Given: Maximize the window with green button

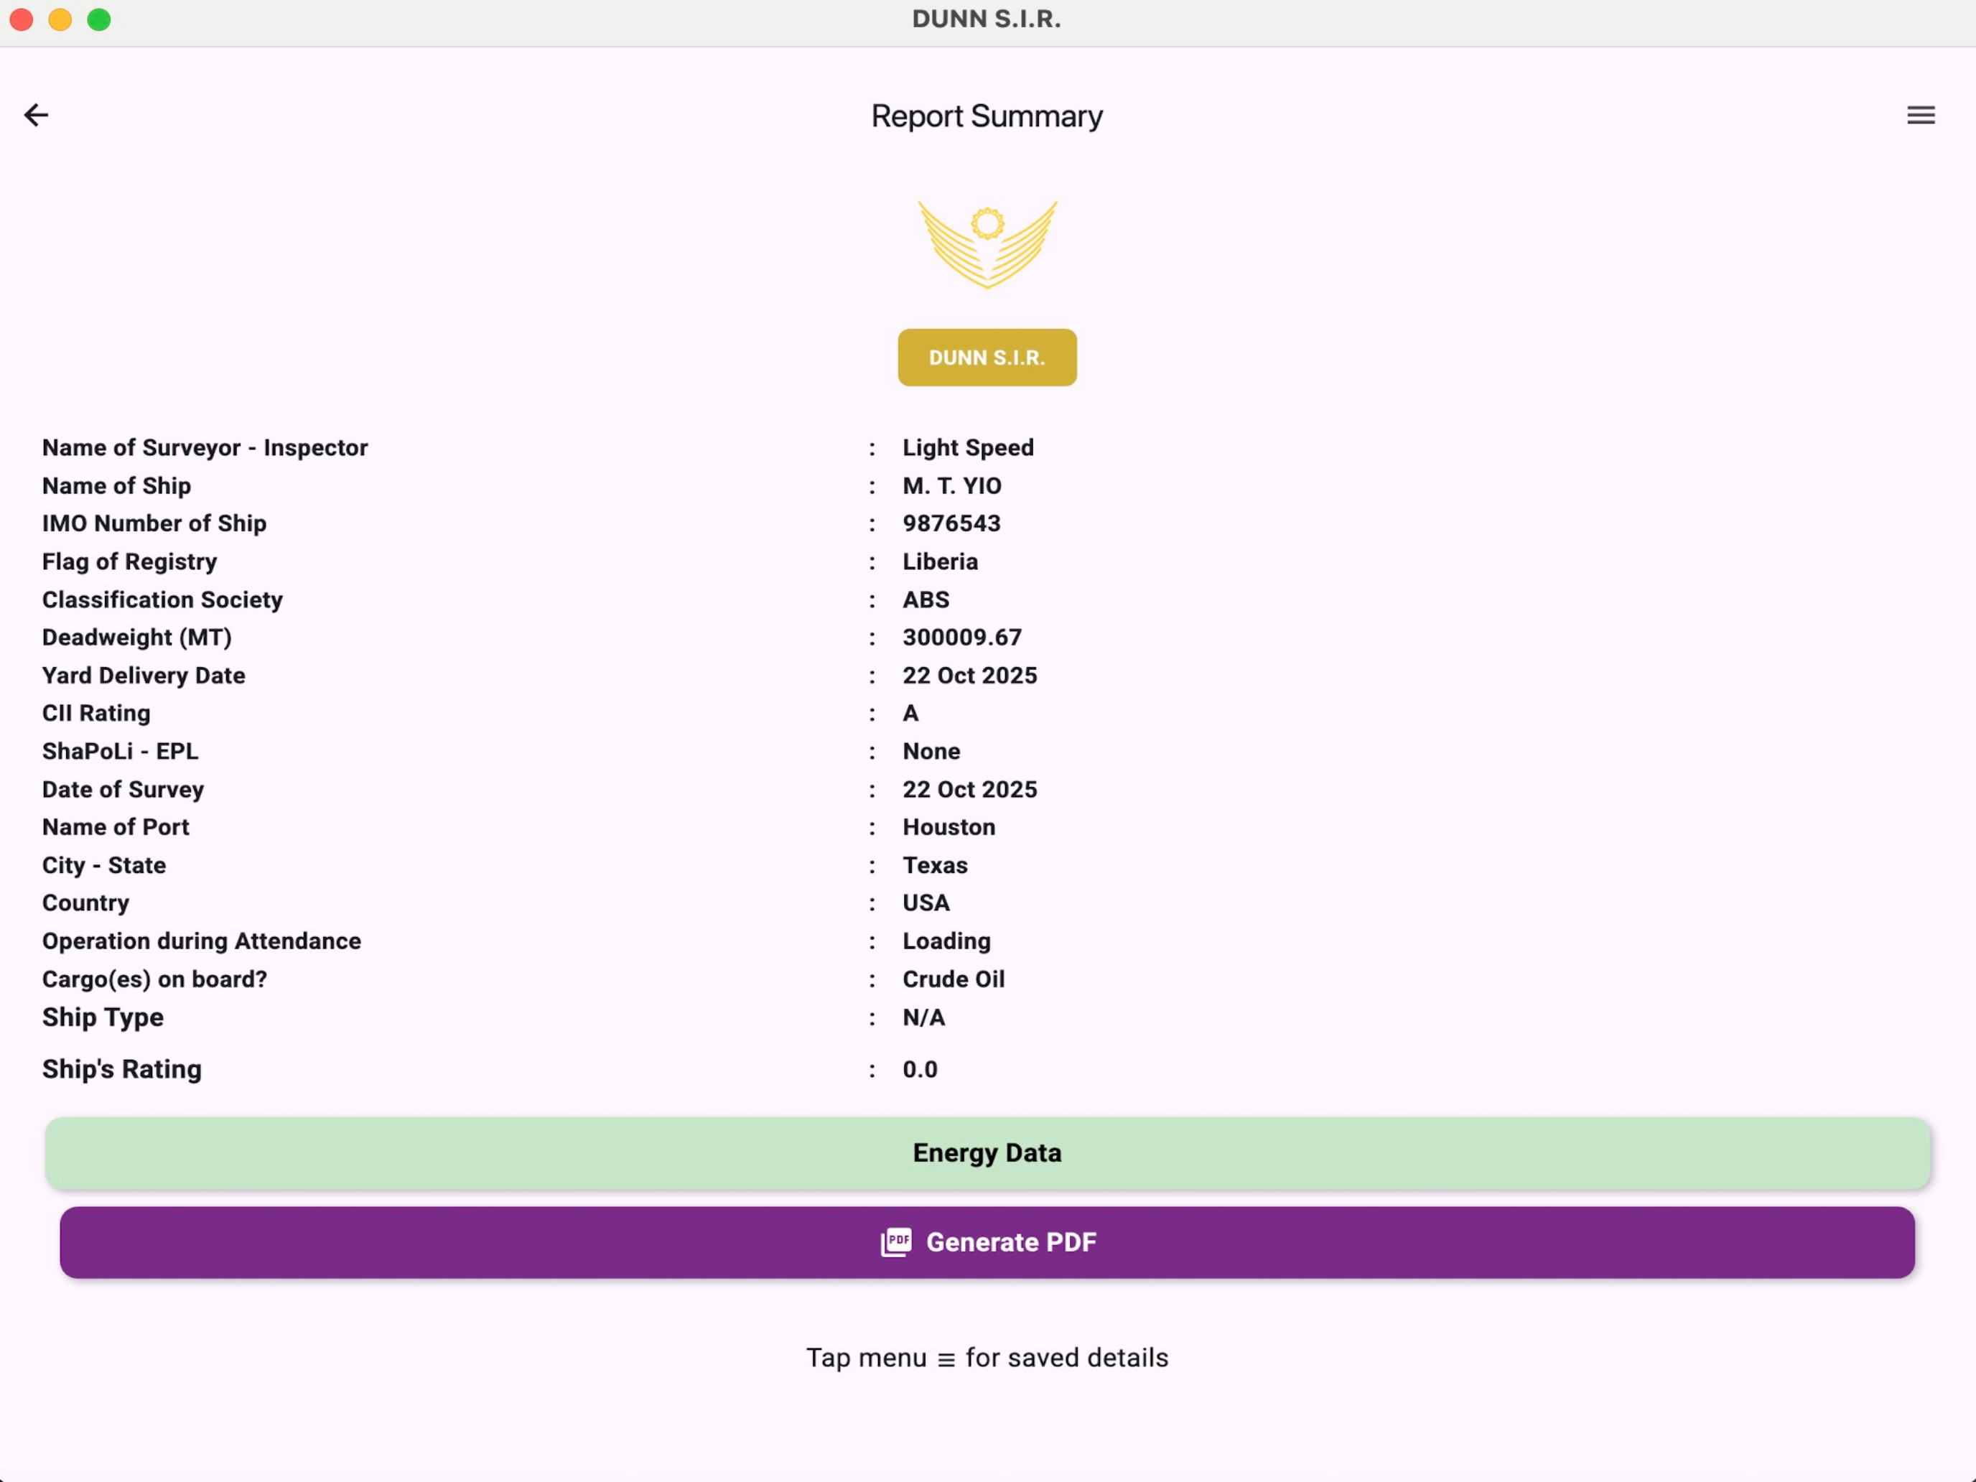Looking at the screenshot, I should point(99,19).
